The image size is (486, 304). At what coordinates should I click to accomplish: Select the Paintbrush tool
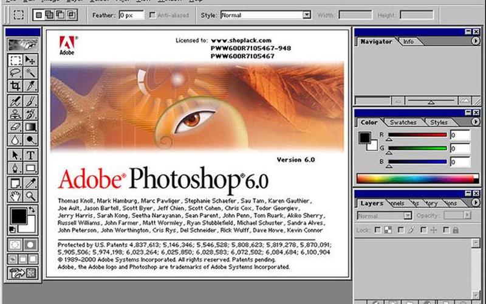click(30, 102)
